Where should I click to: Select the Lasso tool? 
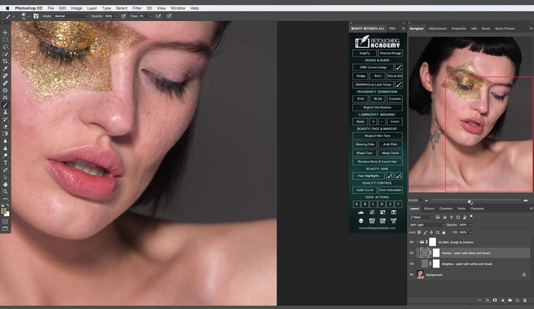tap(5, 47)
